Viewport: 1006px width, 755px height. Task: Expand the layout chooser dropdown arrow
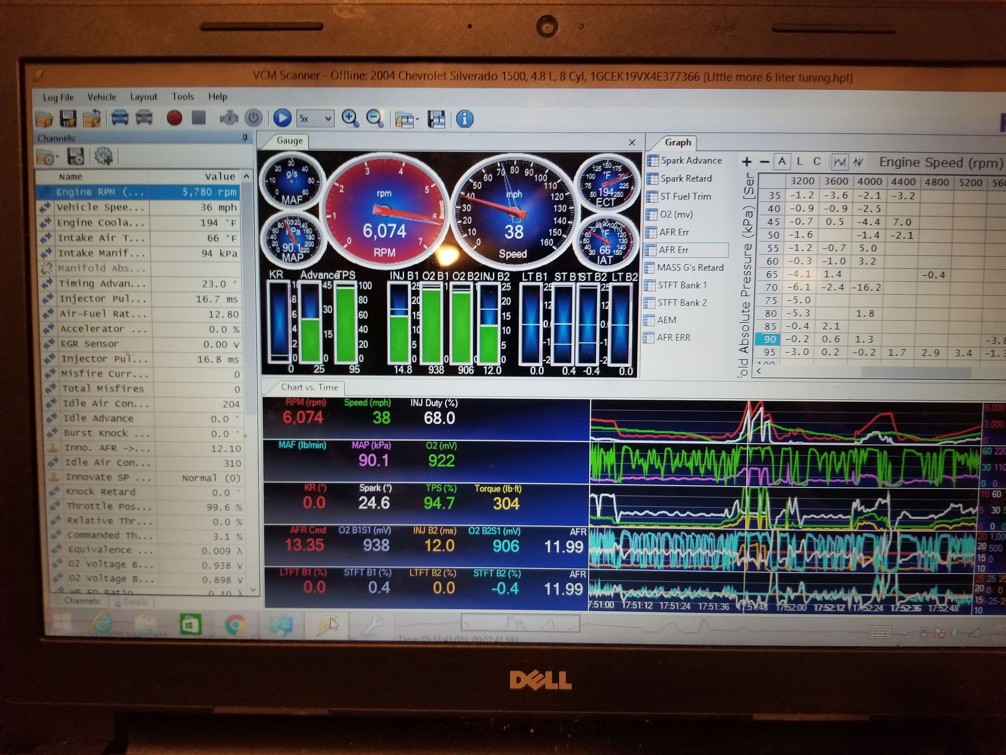point(417,120)
